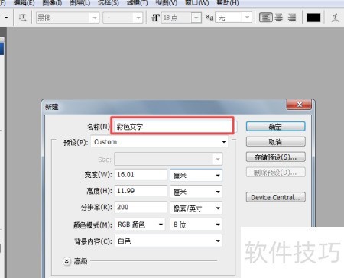
Task: Open the anti-aliasing method dropdown 无
Action: point(233,18)
